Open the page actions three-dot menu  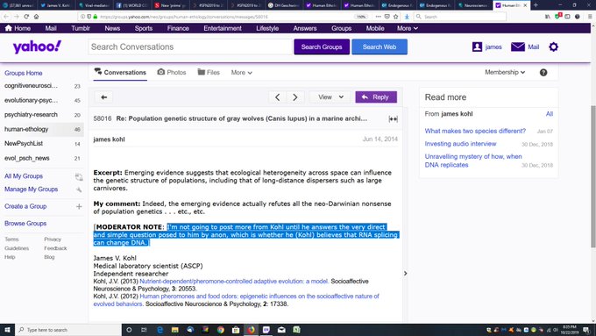coord(378,17)
